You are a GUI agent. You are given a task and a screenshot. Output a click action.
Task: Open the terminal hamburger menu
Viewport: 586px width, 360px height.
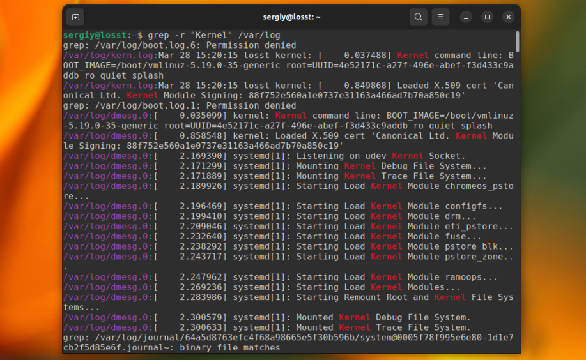point(440,17)
